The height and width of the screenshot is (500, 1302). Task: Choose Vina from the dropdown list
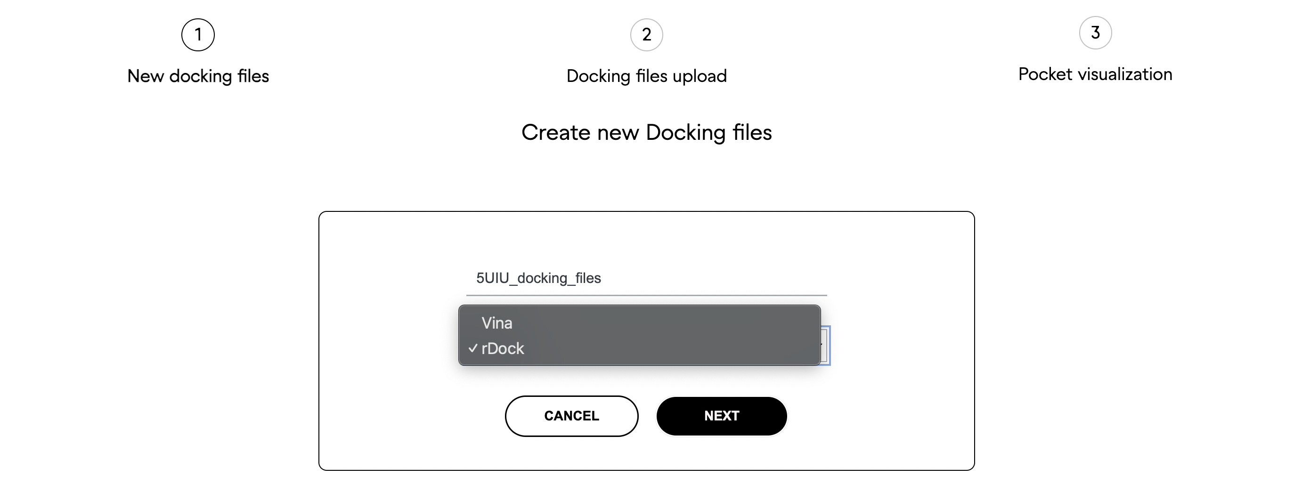(497, 323)
